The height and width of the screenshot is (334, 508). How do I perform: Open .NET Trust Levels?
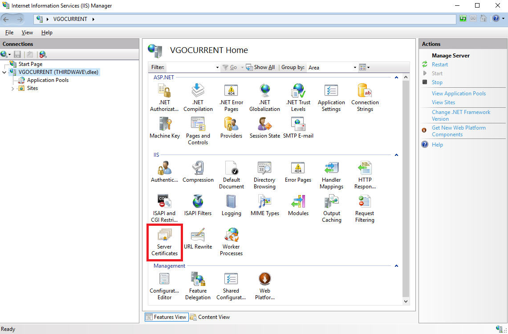298,98
